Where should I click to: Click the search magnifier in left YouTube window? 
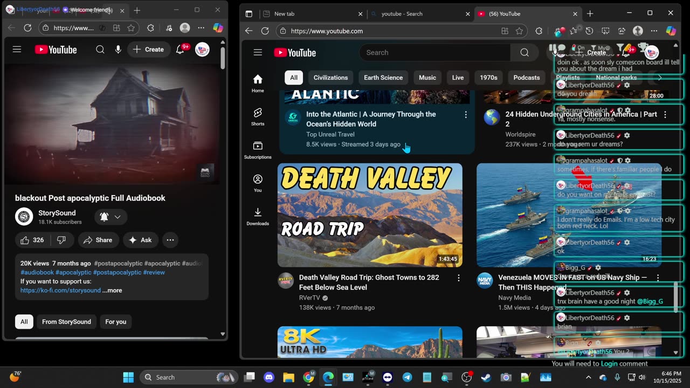click(100, 50)
